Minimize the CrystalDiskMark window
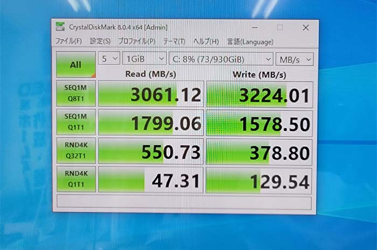The width and height of the screenshot is (377, 250). (x=255, y=27)
